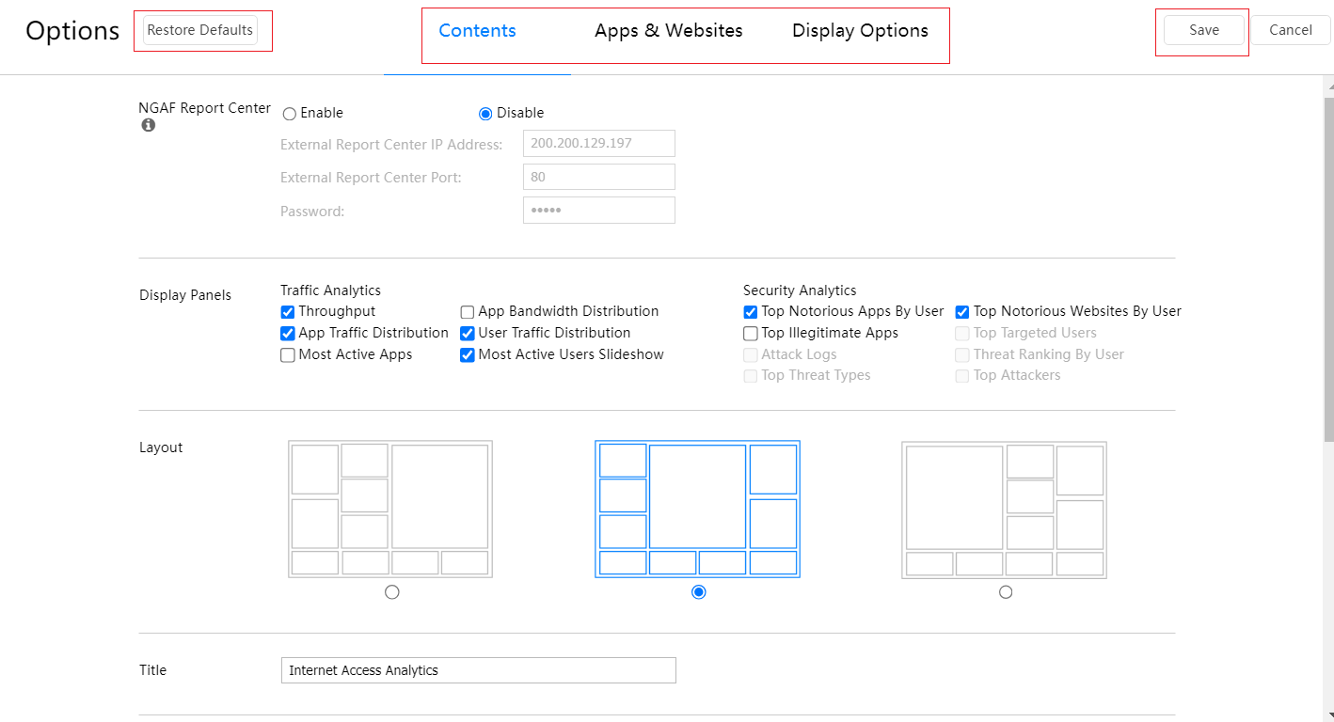Click the highlighted middle layout thumbnail
Screen dimensions: 1334x722
(x=697, y=509)
